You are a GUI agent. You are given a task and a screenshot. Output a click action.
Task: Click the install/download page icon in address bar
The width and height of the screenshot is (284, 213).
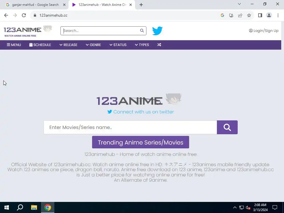point(231,16)
